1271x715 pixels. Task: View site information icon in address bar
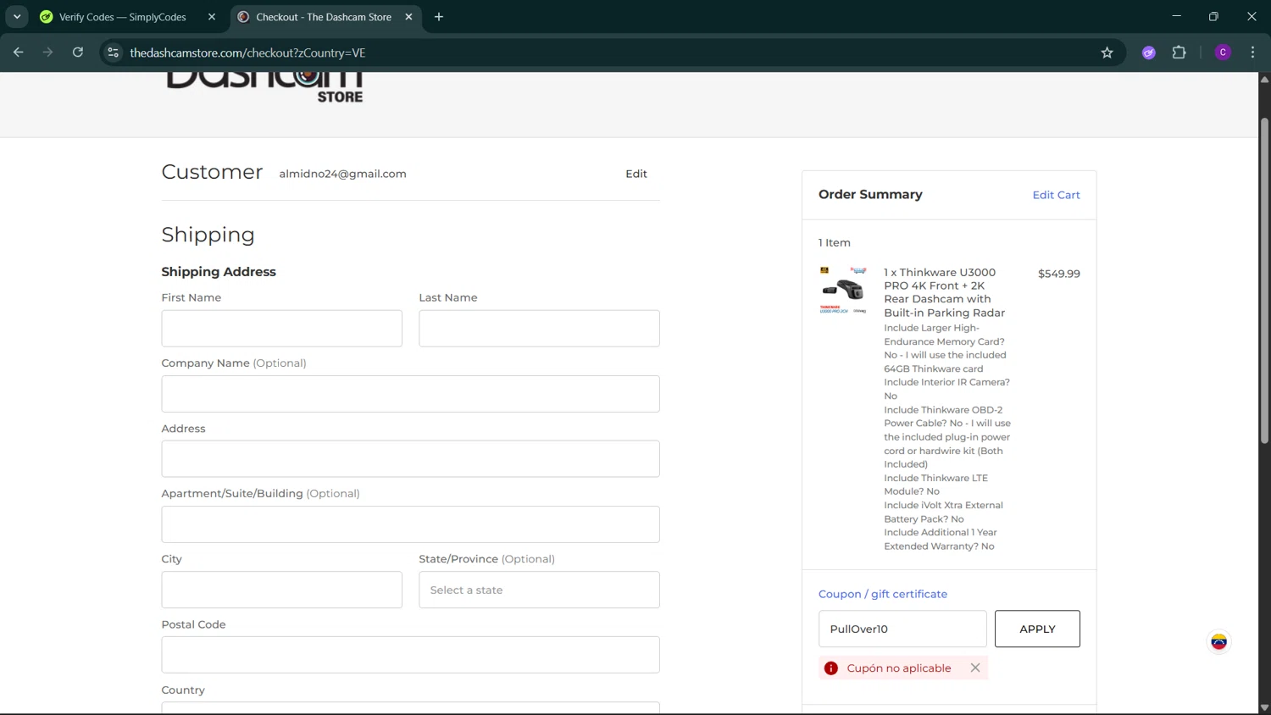pos(113,53)
